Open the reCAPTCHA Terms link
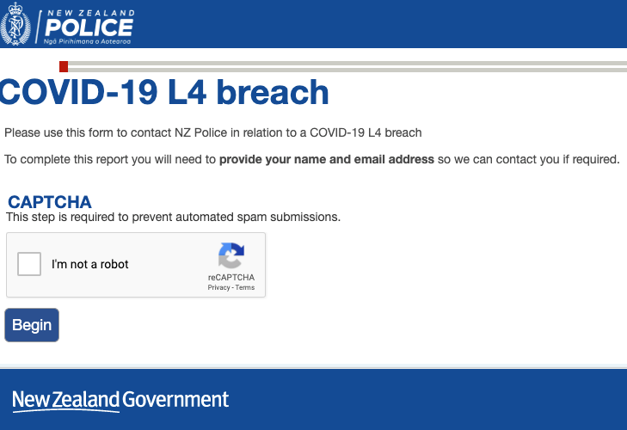Screen dimensions: 627x430 [245, 287]
